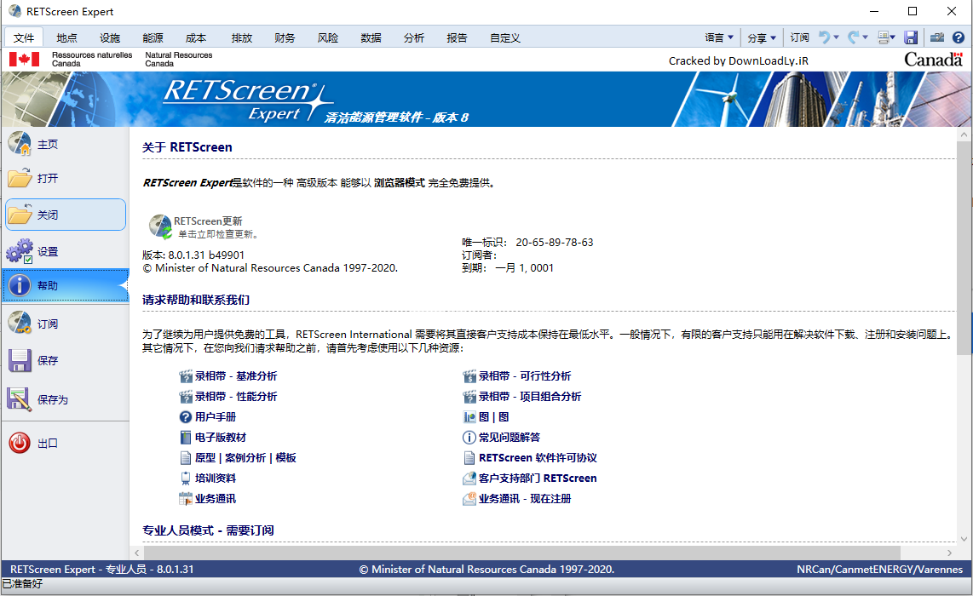Switch to the 数据 tab
The image size is (973, 596).
coord(371,37)
